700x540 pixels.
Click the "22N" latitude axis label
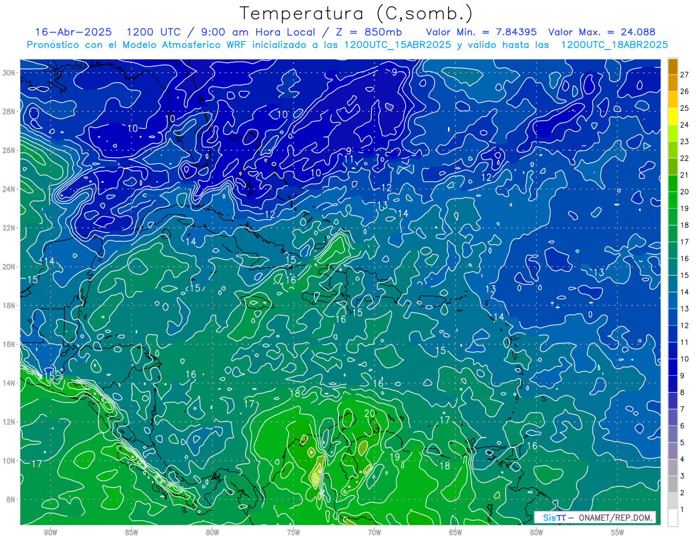click(x=8, y=228)
